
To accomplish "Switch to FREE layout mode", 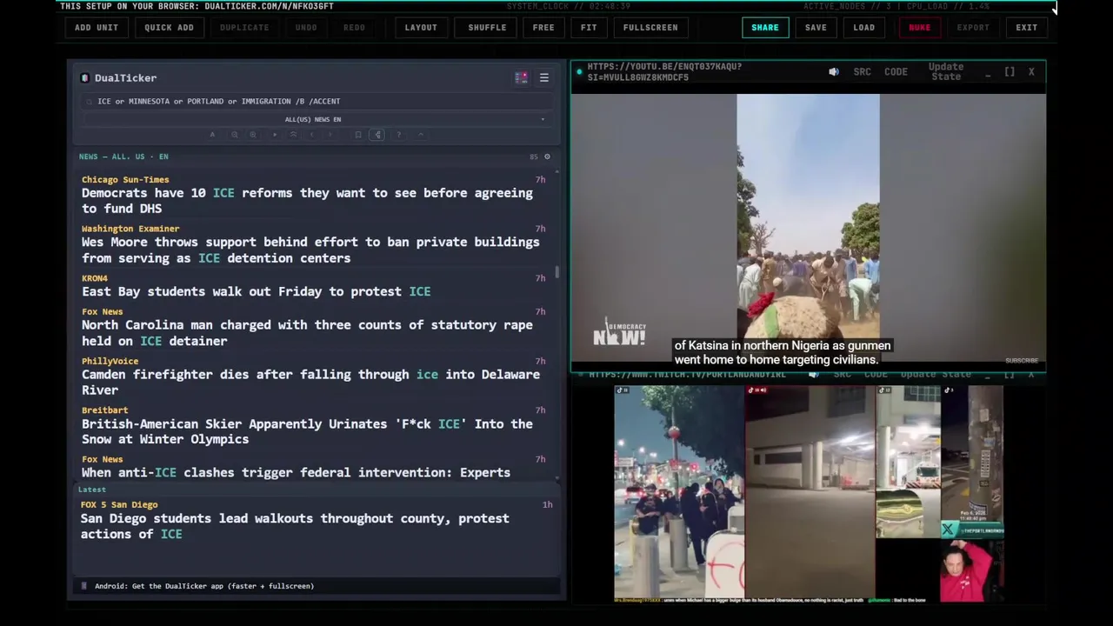I will tap(543, 27).
